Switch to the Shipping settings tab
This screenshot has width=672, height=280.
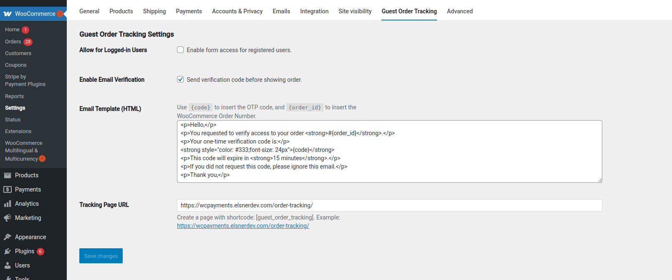point(154,11)
